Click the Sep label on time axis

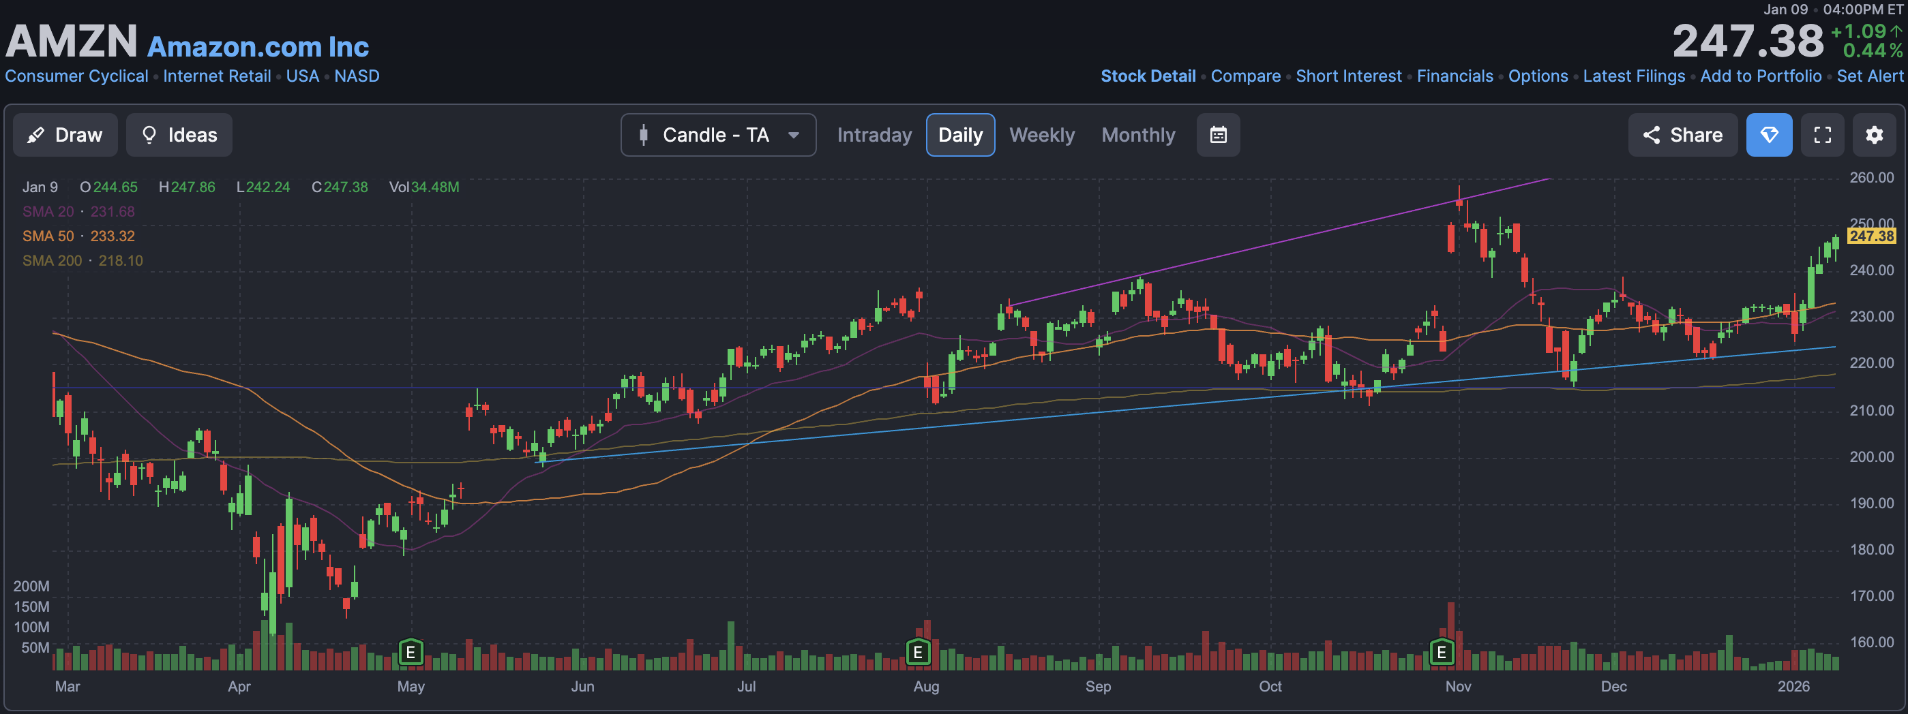[1098, 687]
